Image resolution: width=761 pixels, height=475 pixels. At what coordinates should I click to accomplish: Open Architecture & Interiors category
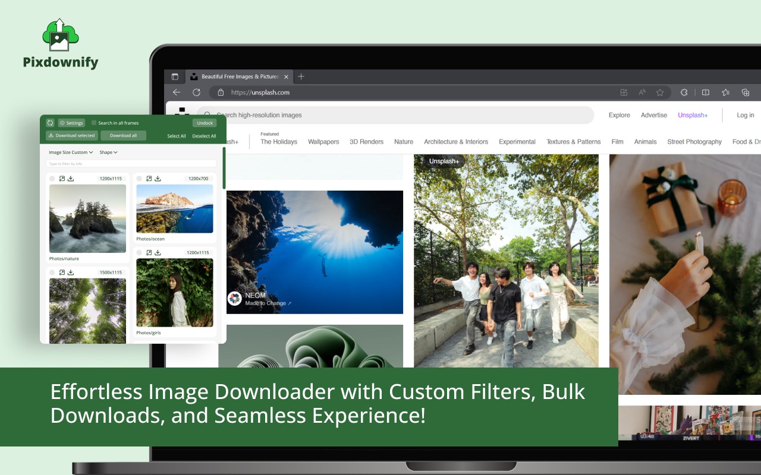(456, 142)
